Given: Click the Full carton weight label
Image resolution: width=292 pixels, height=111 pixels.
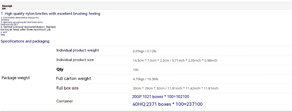Looking at the screenshot, I should (74, 79).
